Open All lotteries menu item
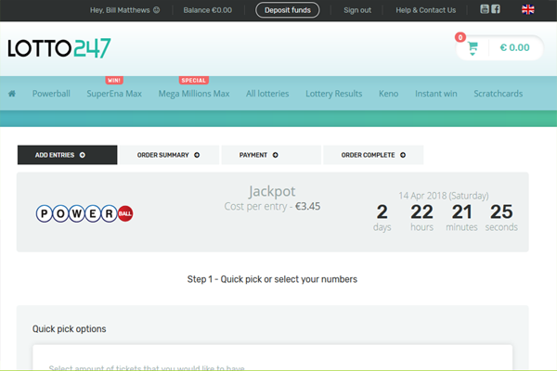Screen dimensions: 557x371 [267, 94]
